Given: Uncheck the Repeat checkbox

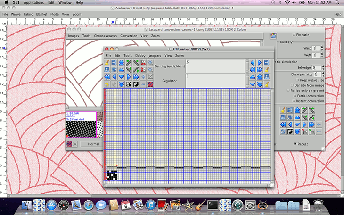Looking at the screenshot, I should pyautogui.click(x=295, y=144).
